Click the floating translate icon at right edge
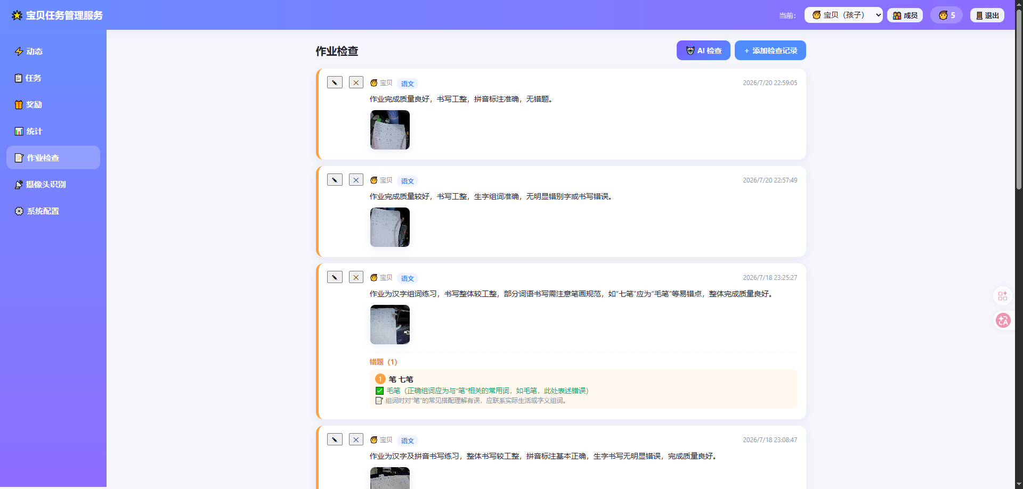This screenshot has height=489, width=1023. [x=1003, y=320]
